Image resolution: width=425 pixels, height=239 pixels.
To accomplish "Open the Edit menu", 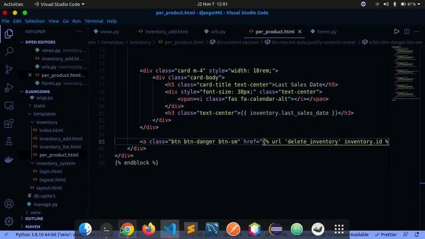I will (17, 21).
